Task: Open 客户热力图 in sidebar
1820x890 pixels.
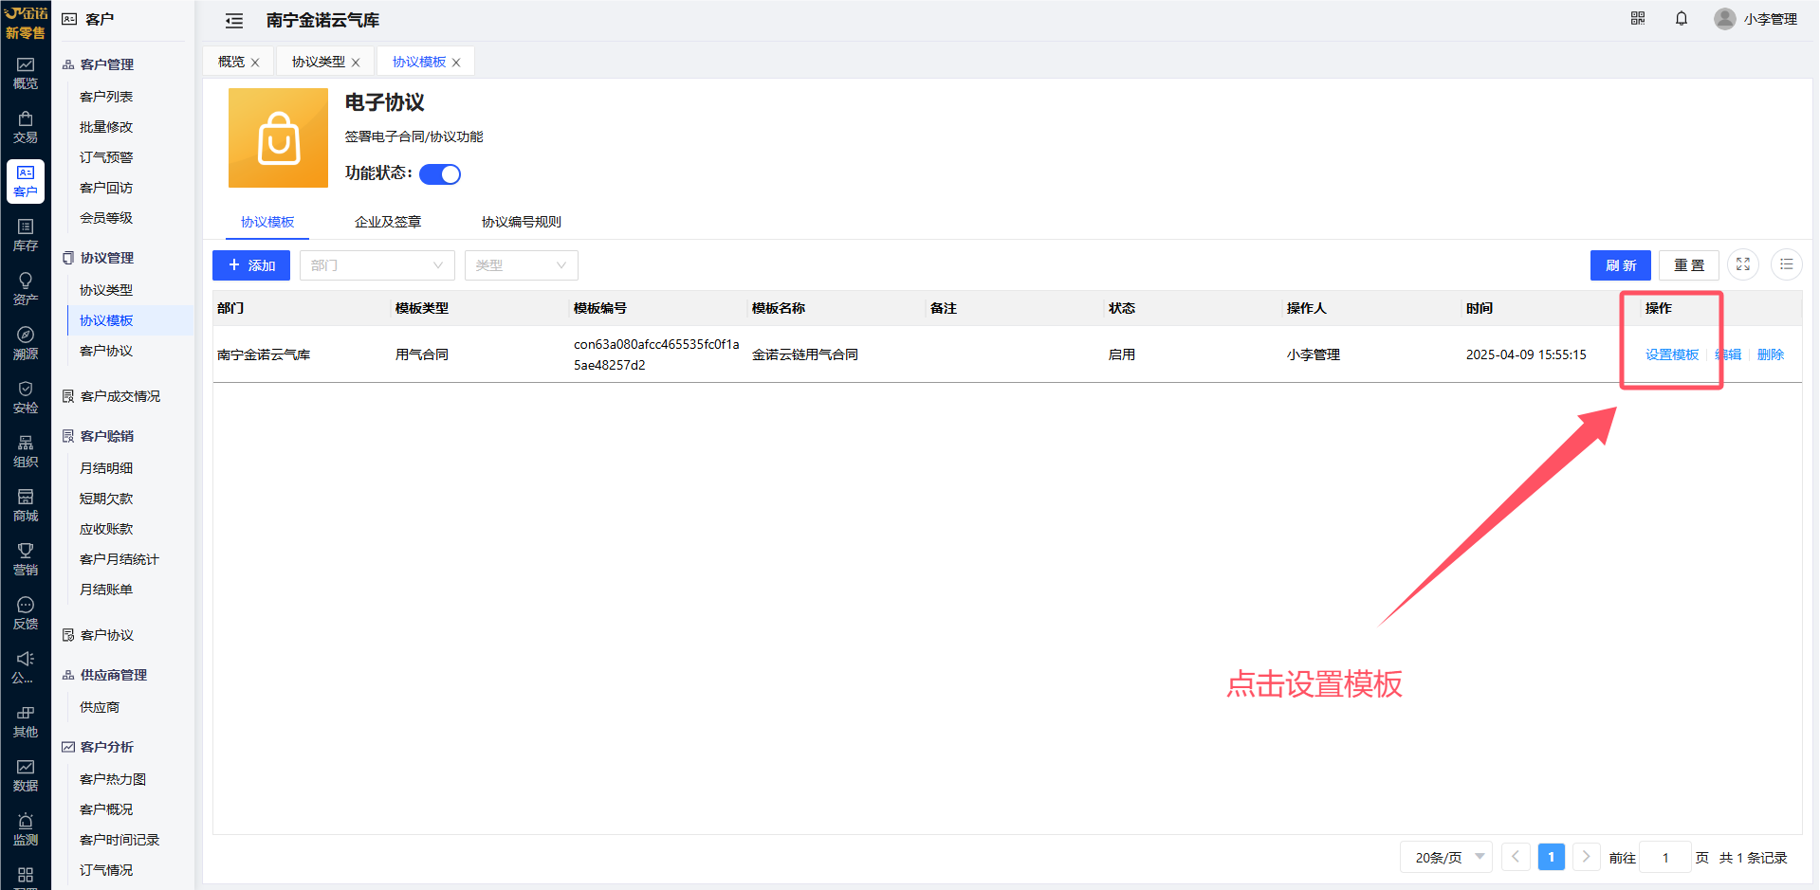Action: [113, 779]
